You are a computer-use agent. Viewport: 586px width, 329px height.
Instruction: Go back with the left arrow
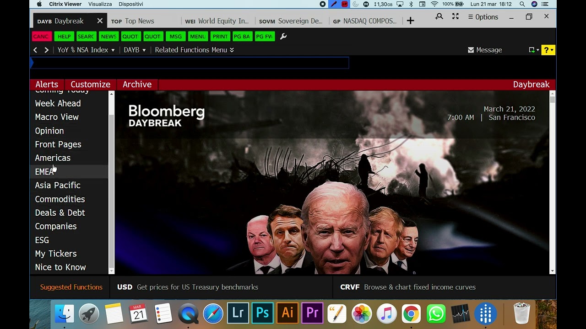tap(36, 50)
